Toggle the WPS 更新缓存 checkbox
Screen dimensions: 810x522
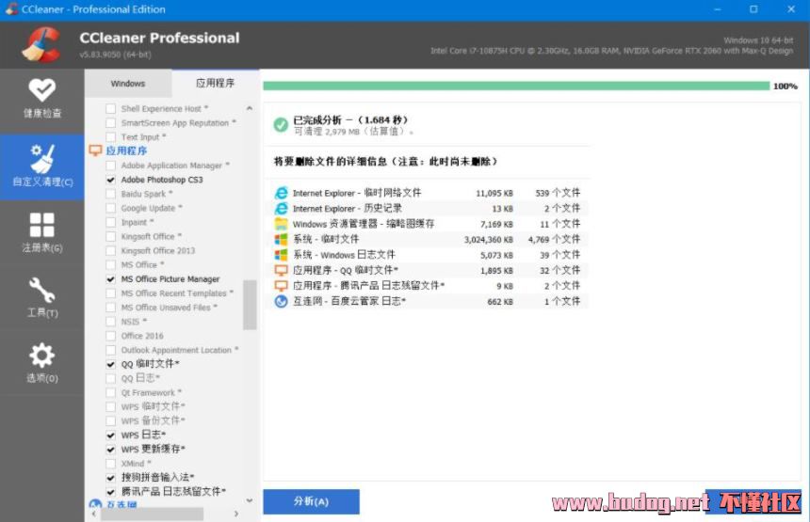pyautogui.click(x=110, y=450)
